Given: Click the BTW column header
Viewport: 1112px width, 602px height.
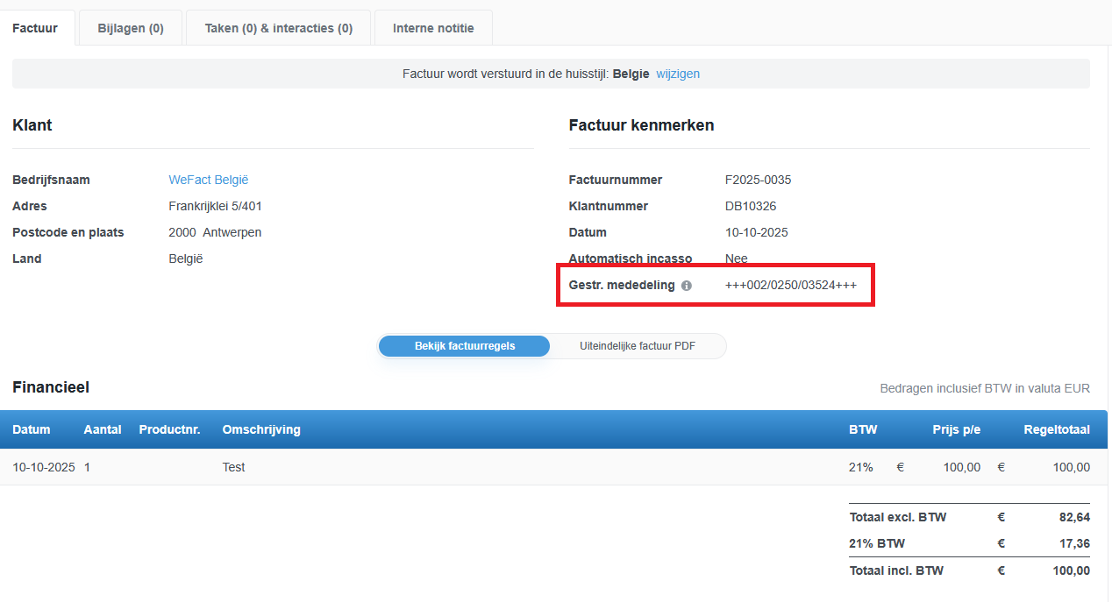Looking at the screenshot, I should coord(863,429).
